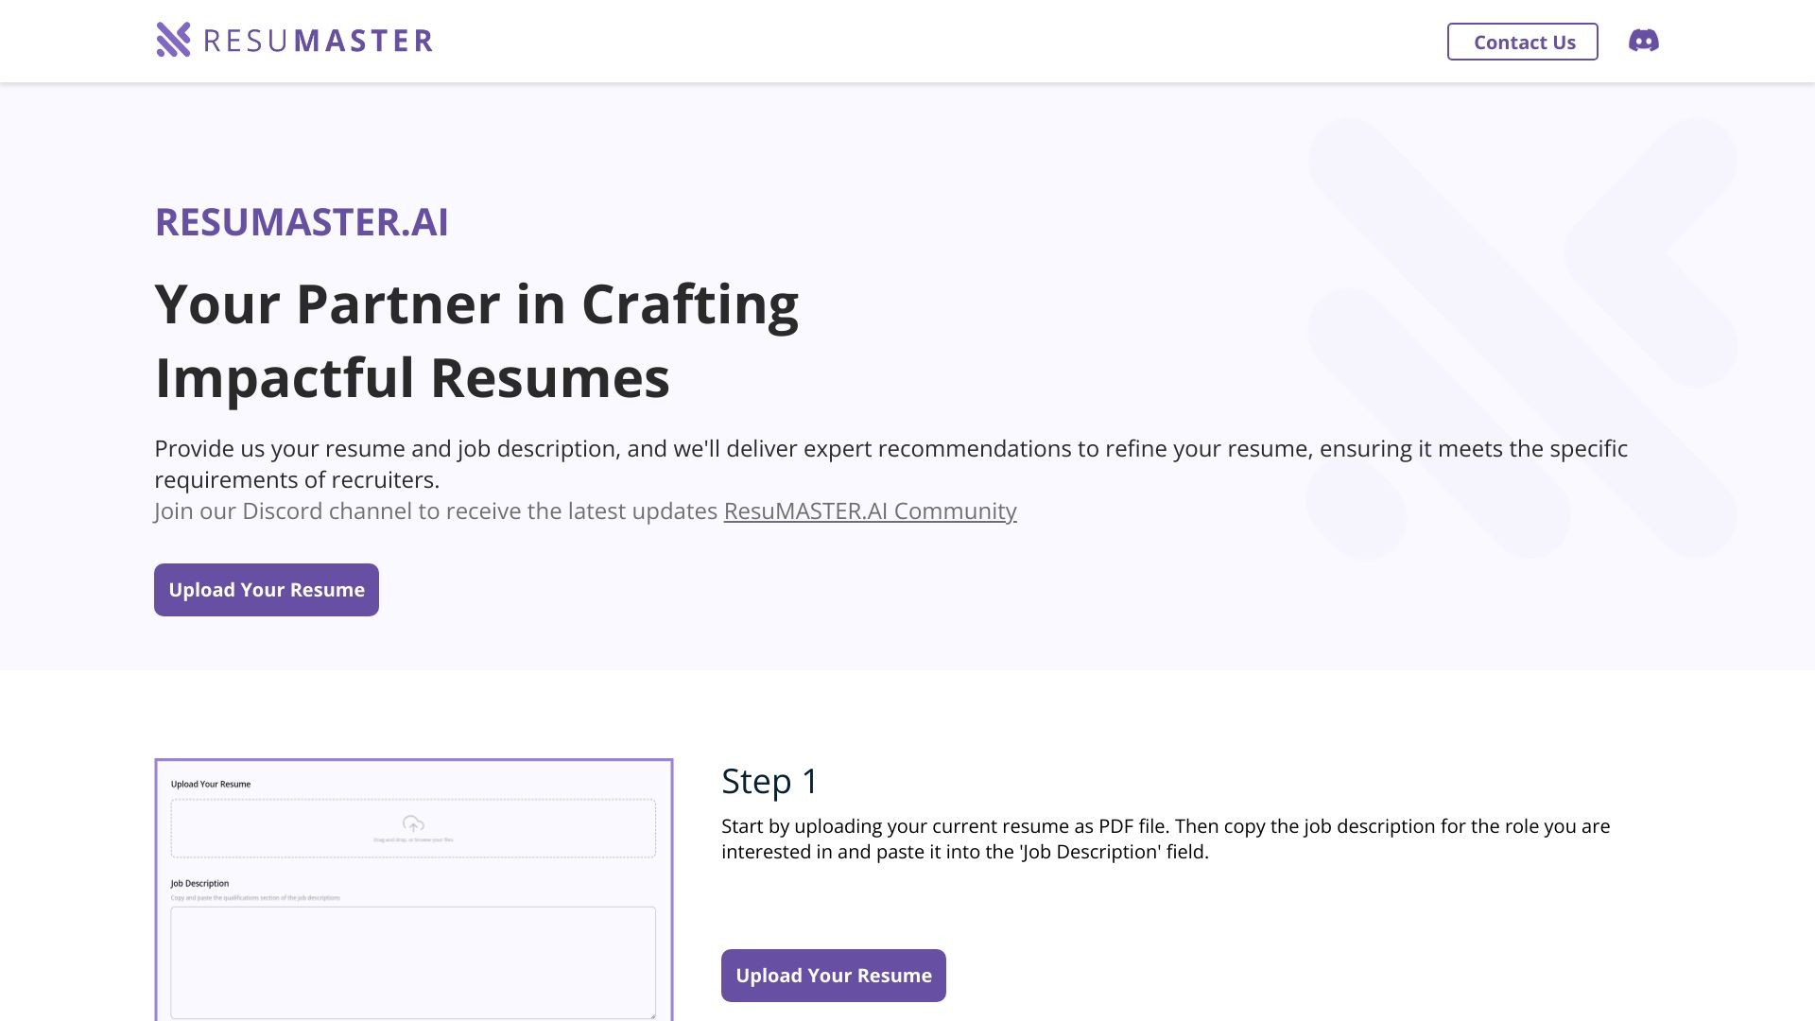Click inside the Job Description text box
This screenshot has width=1815, height=1021.
[413, 961]
